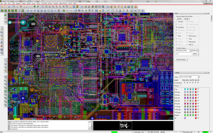Click the top icon in left vertical toolbar
Image resolution: width=213 pixels, height=133 pixels.
[x=5, y=15]
